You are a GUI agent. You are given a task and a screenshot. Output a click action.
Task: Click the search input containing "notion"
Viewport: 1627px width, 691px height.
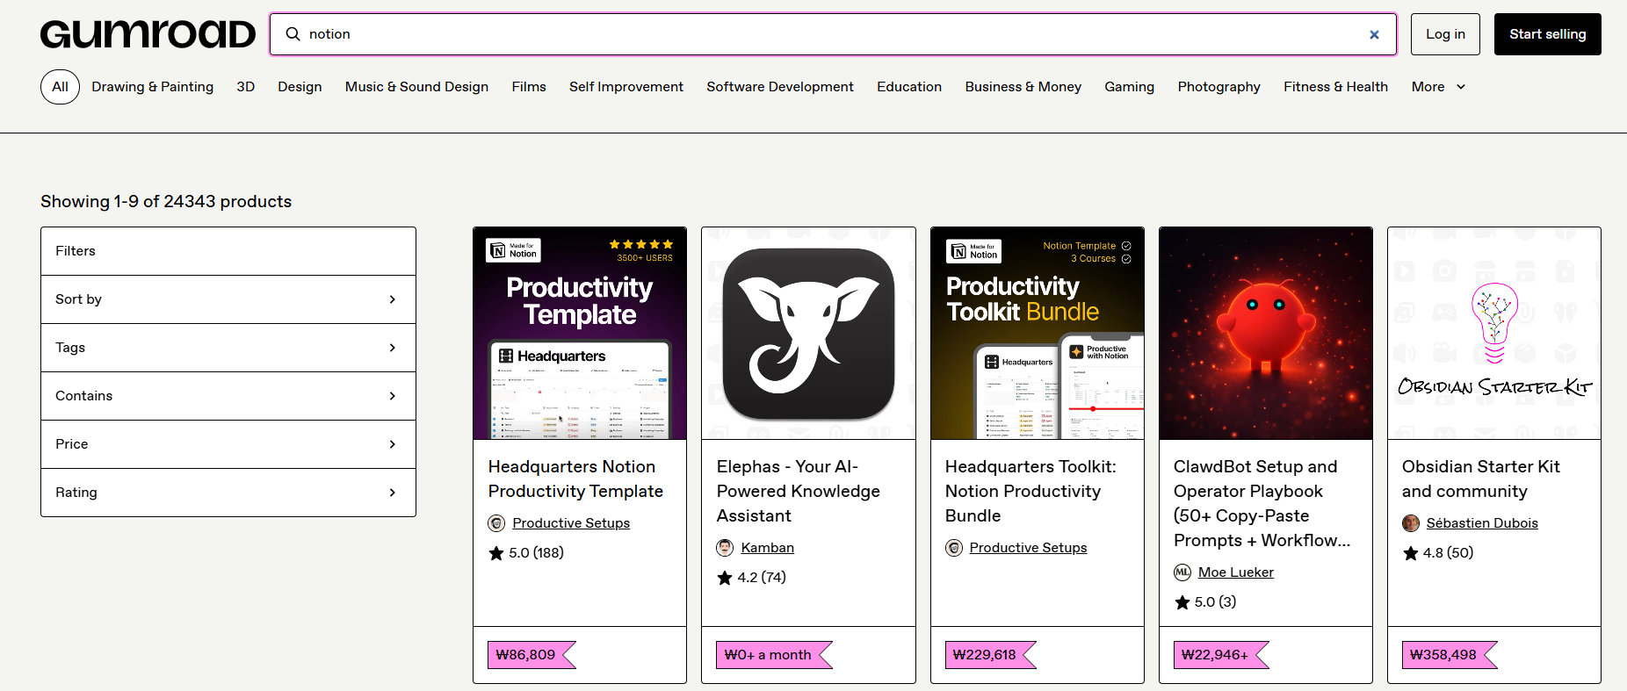833,34
